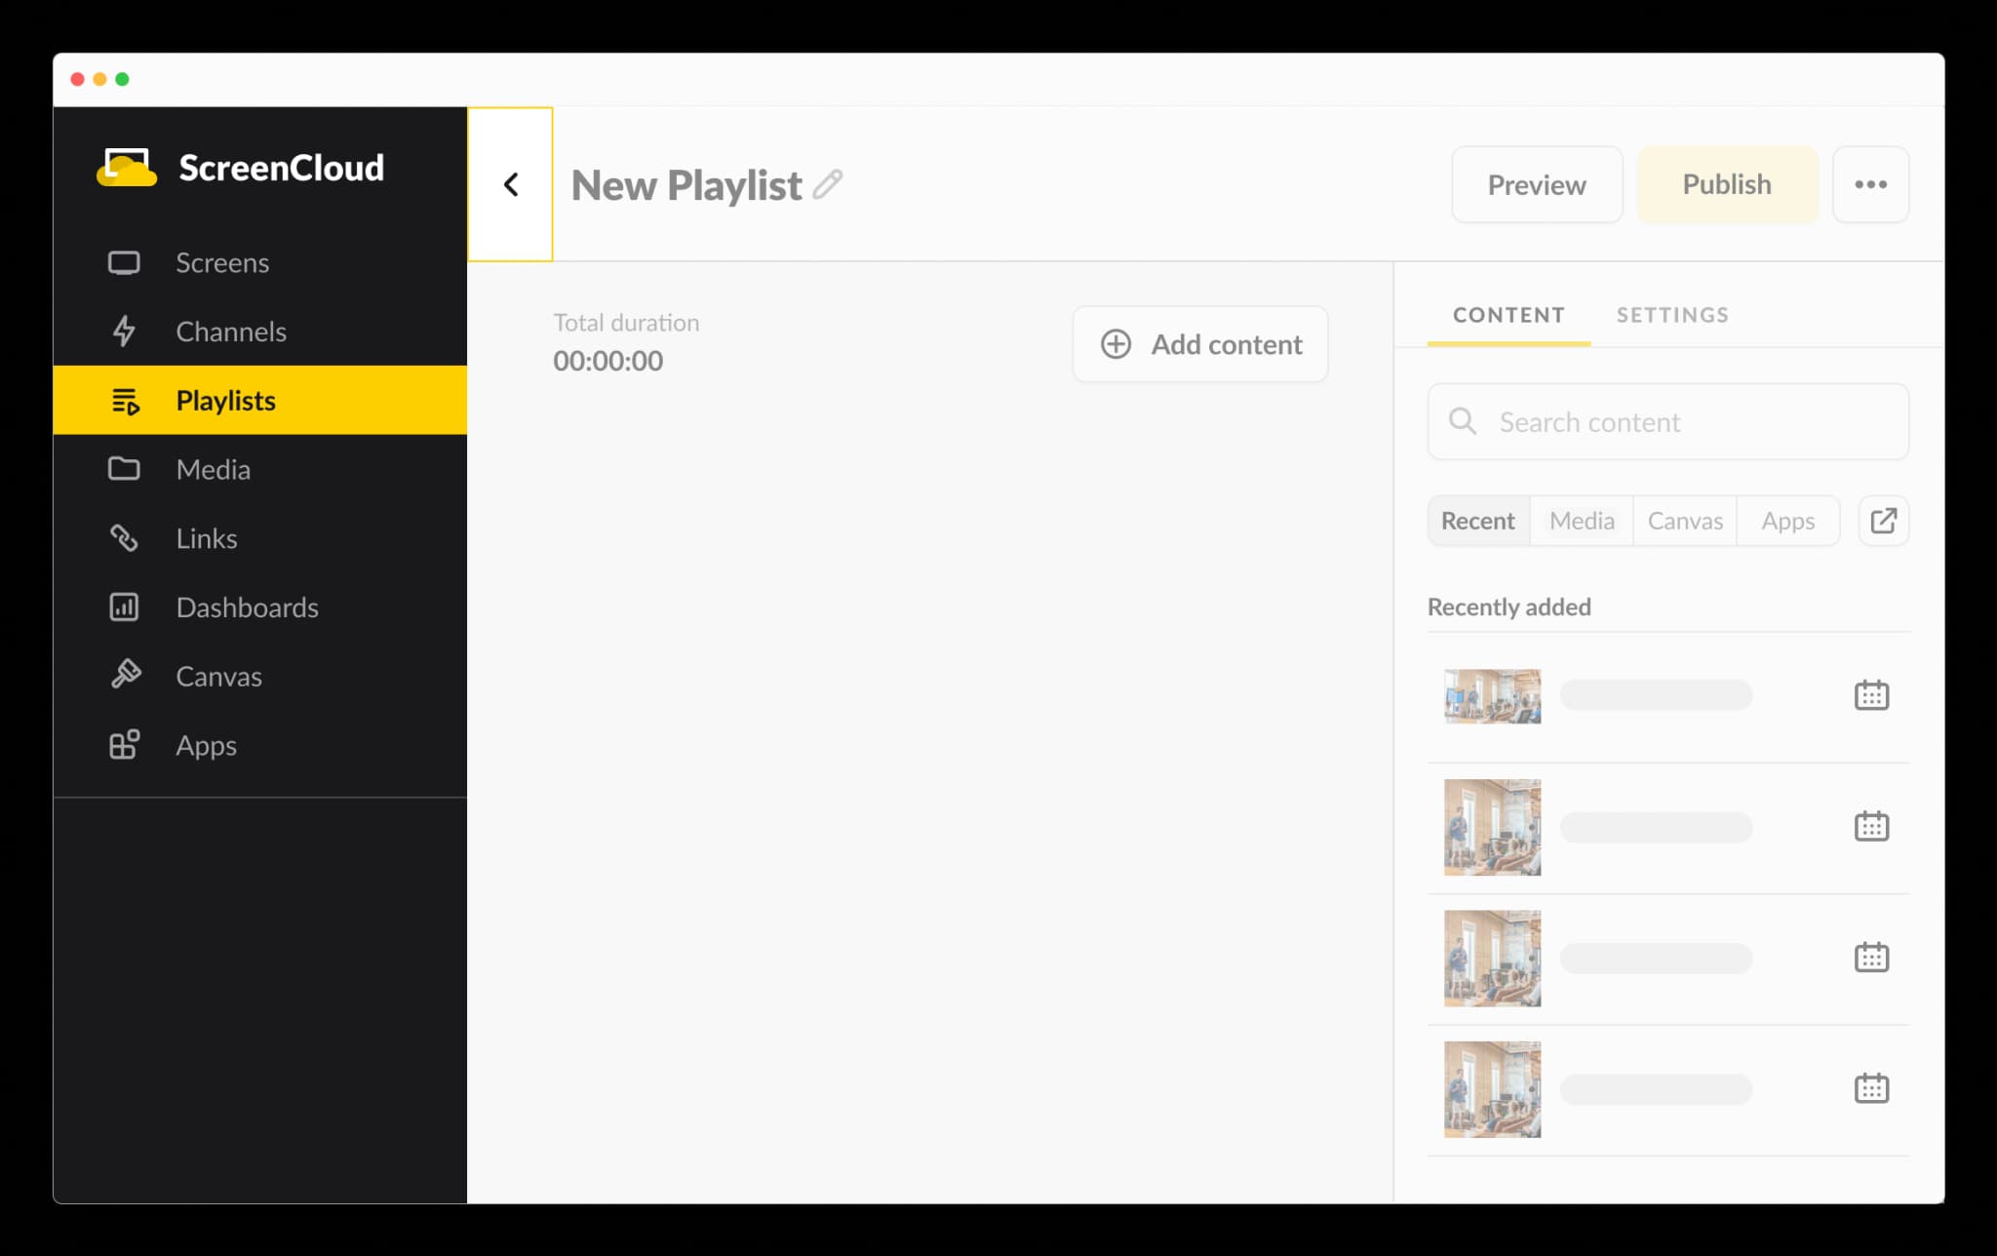Switch to the Settings tab
This screenshot has height=1256, width=1997.
(1673, 313)
